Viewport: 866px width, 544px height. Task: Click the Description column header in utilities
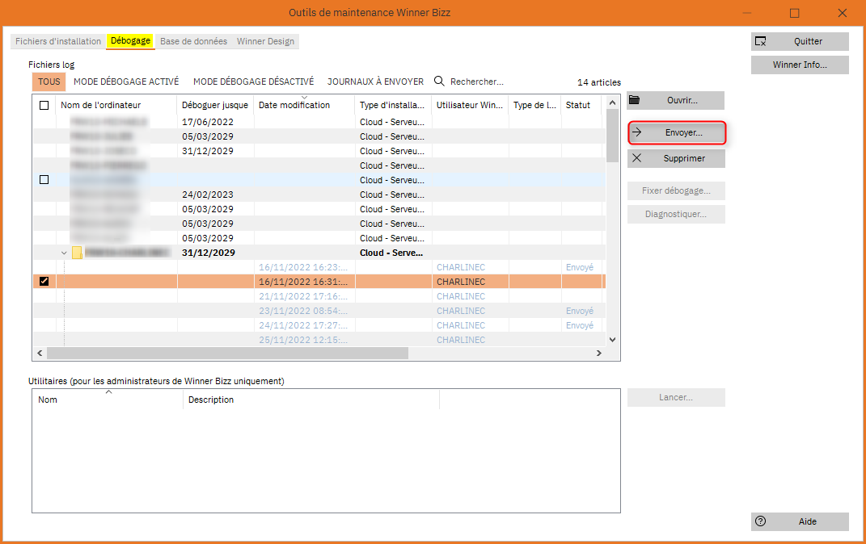click(311, 400)
